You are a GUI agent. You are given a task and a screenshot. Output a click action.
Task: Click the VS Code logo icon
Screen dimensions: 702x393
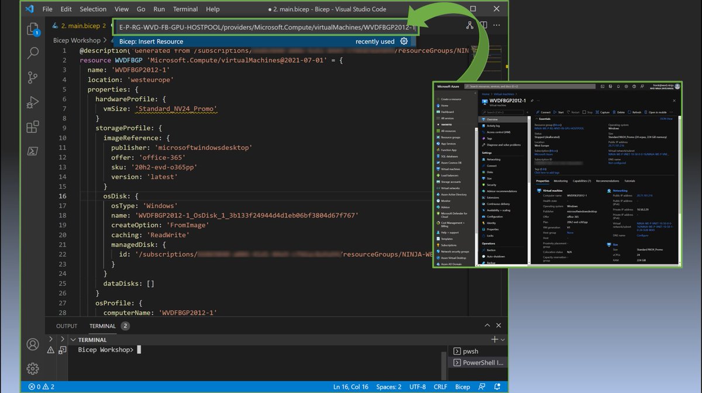coord(29,9)
